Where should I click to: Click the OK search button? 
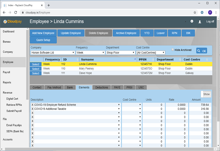pos(202,51)
